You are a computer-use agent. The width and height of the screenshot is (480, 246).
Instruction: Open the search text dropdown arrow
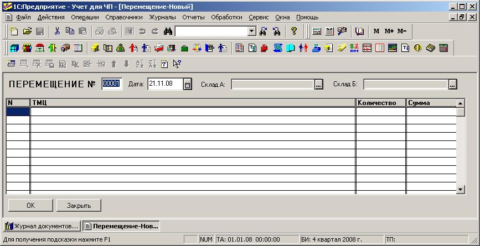[252, 32]
